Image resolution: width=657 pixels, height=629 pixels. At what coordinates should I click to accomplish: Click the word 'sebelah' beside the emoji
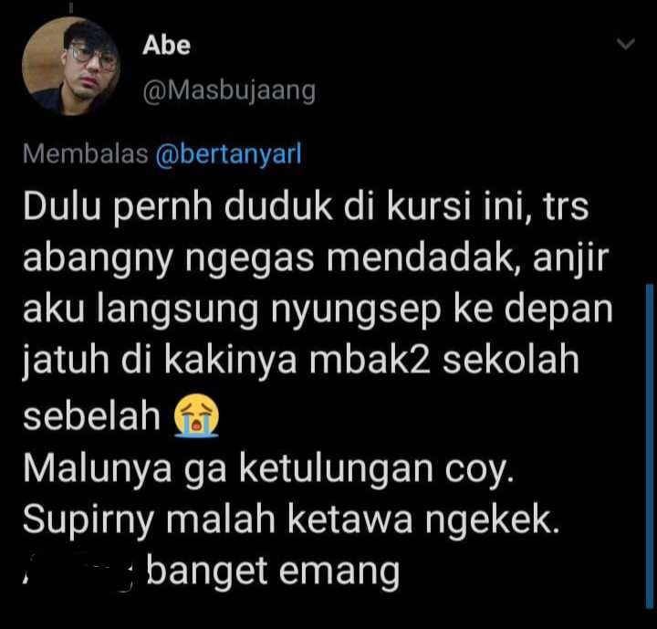click(x=92, y=416)
